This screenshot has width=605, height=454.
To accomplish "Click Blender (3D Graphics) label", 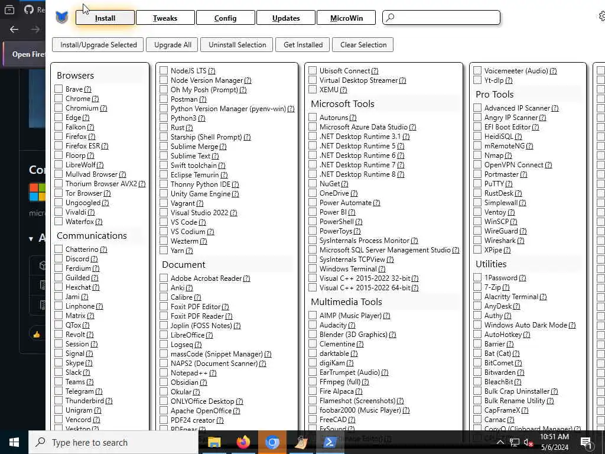I will point(353,335).
